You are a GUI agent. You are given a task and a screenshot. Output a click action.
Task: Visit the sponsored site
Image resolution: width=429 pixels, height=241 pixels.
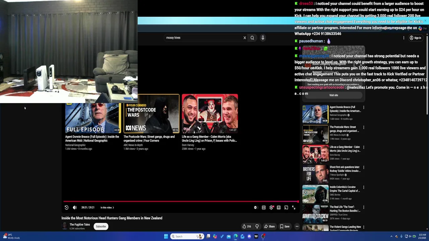click(333, 95)
